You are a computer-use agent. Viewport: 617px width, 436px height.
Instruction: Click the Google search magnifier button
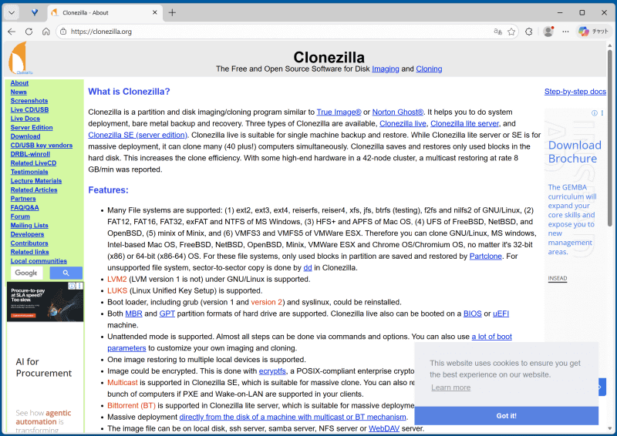point(66,273)
